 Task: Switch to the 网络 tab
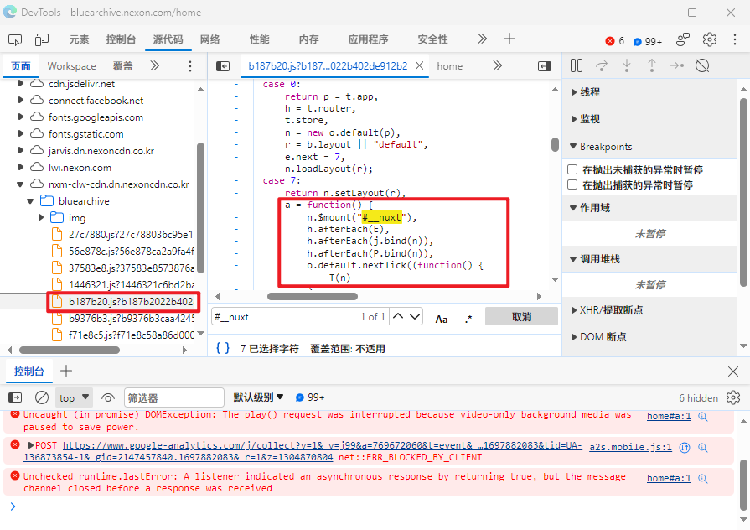(x=210, y=39)
